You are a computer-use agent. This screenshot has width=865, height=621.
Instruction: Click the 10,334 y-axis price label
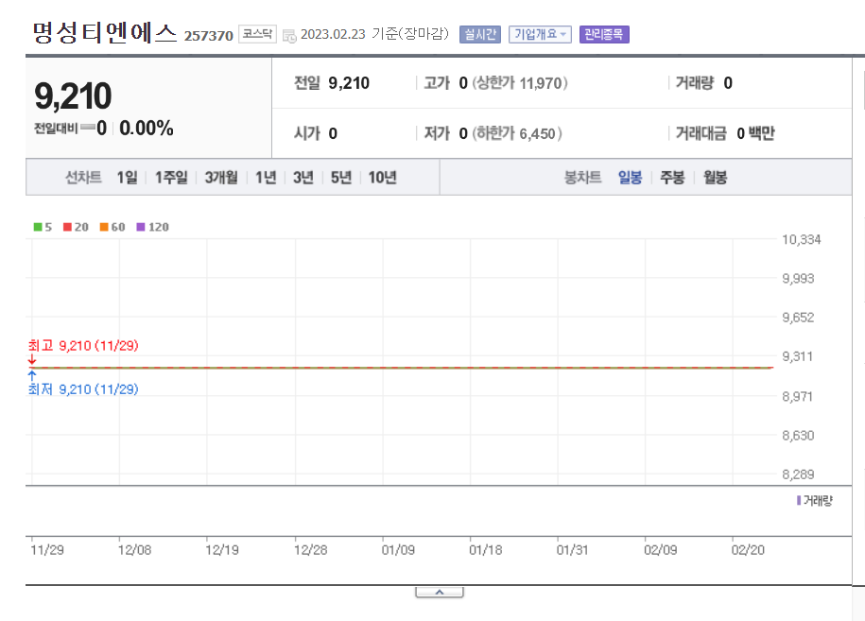coord(801,239)
